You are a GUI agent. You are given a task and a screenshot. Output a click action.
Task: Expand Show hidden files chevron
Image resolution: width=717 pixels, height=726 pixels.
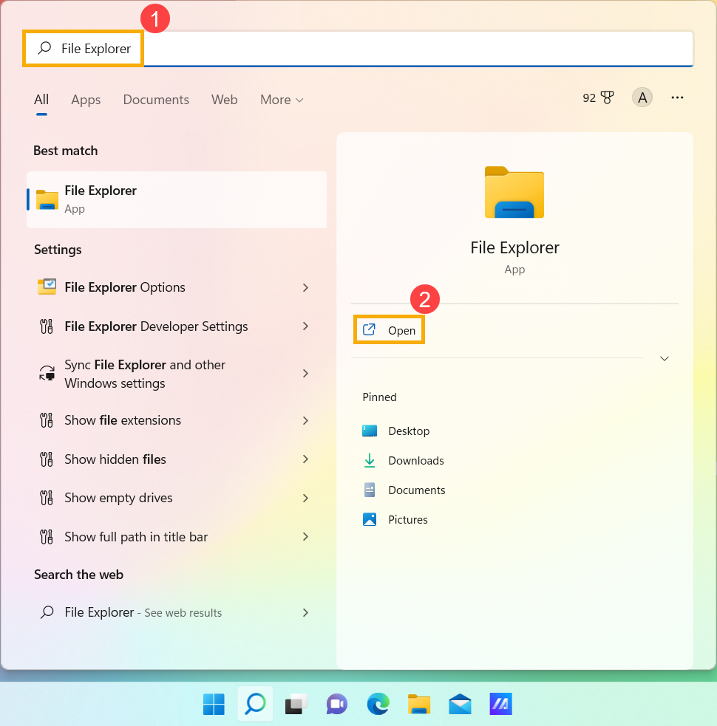tap(305, 459)
